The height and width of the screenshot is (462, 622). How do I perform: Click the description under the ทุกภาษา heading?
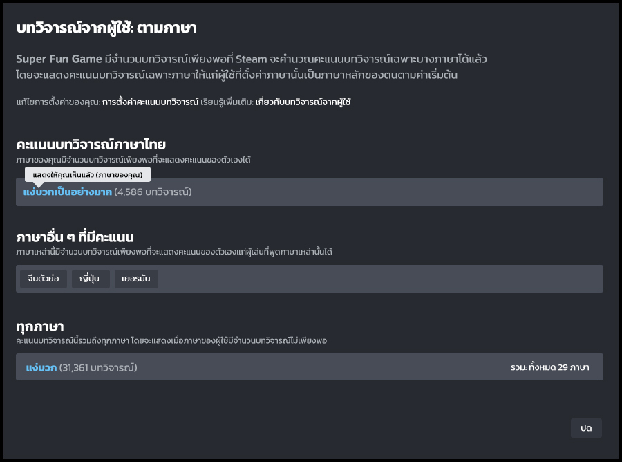point(181,342)
